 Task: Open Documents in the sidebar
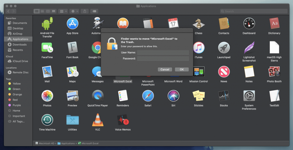(18, 23)
